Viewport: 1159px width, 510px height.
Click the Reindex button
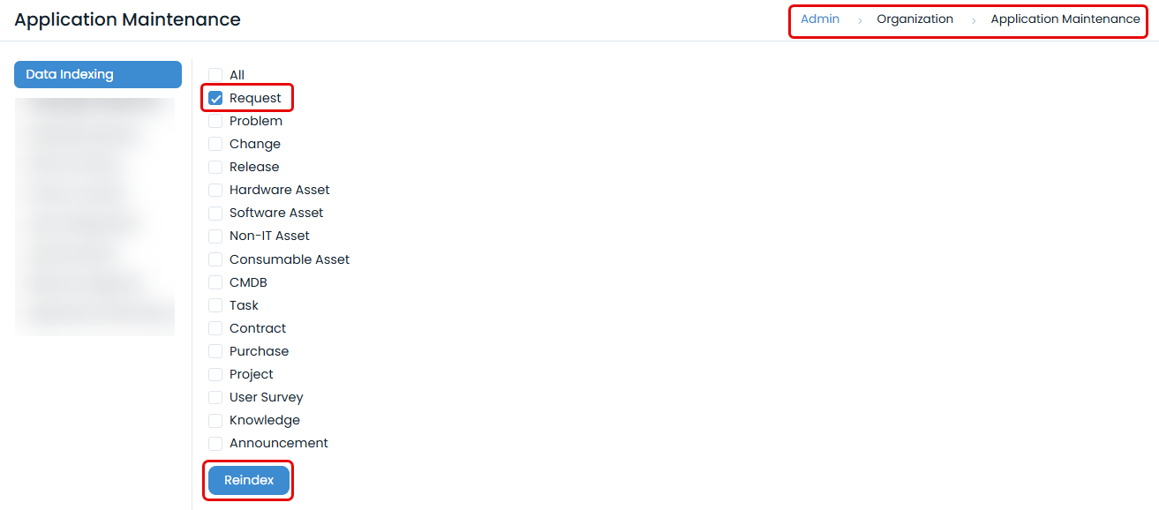pos(249,480)
